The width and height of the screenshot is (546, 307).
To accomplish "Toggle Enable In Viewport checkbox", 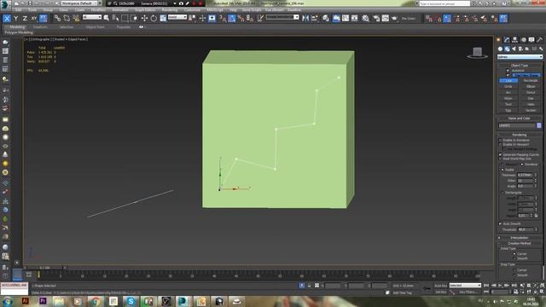I will (501, 144).
